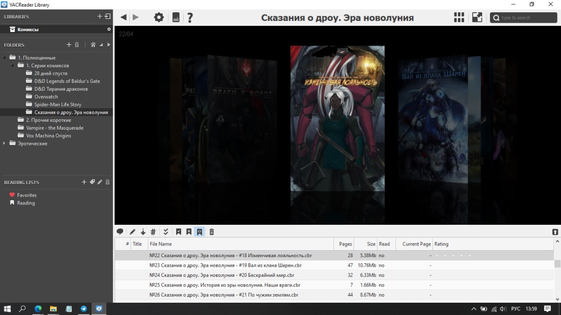The height and width of the screenshot is (315, 561).
Task: Collapse all folders with the up-triangle icon
Action: point(101,45)
